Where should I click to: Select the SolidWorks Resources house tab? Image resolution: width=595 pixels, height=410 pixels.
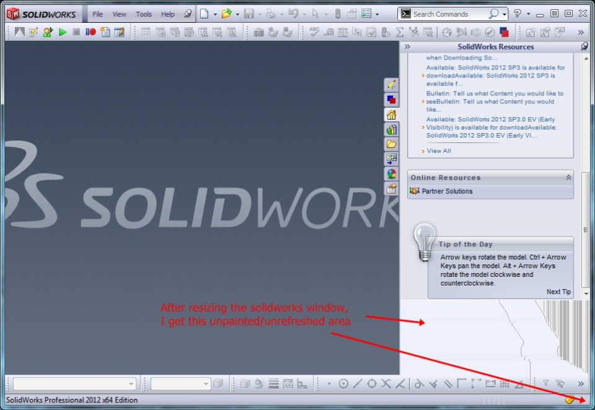coord(391,115)
